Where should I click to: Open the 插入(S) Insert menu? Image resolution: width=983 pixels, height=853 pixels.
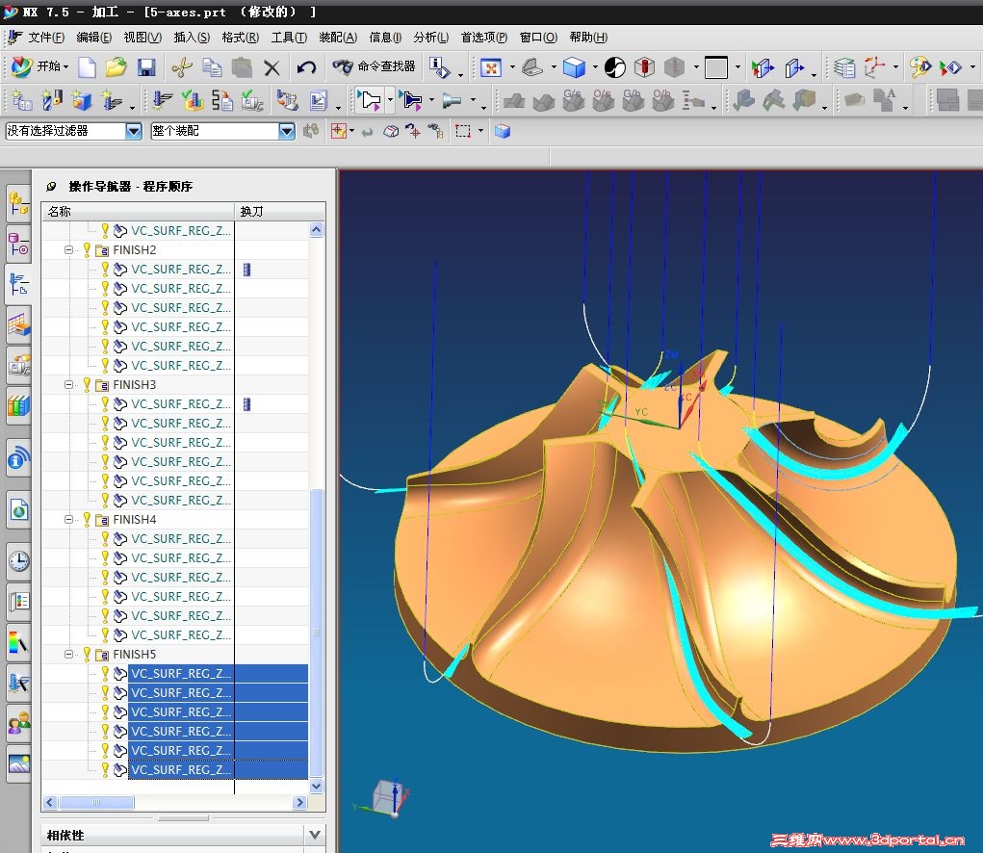[191, 38]
